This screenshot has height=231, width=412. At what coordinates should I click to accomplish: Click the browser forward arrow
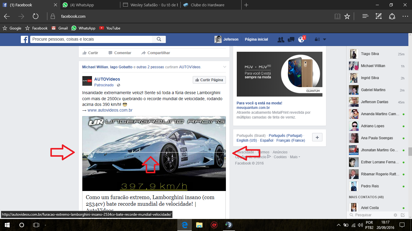coord(21,17)
